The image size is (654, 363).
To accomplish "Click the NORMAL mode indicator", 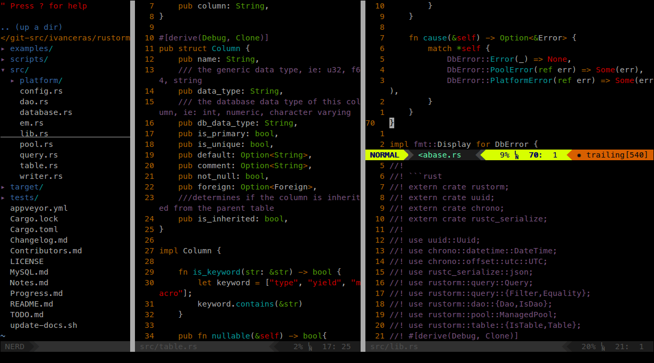I will pyautogui.click(x=384, y=155).
